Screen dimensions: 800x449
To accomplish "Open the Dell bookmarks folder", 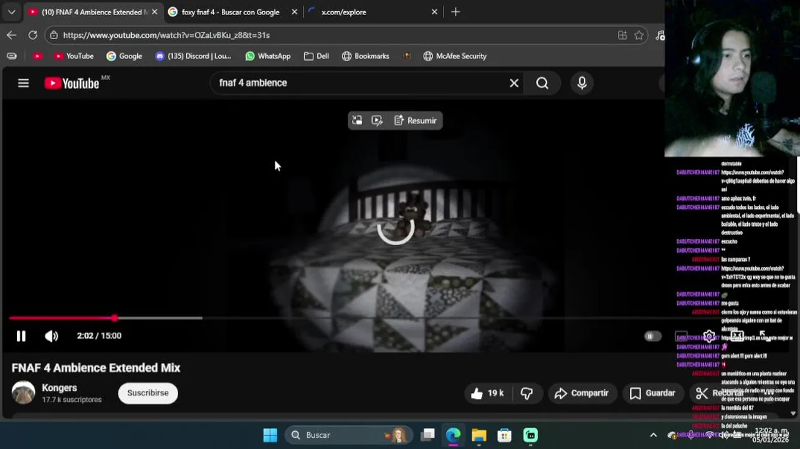I will point(317,56).
